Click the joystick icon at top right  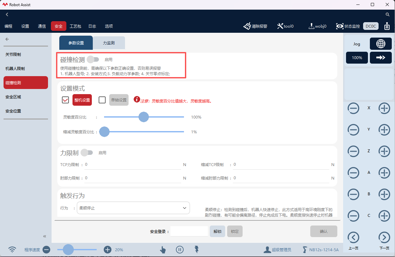pyautogui.click(x=386, y=25)
